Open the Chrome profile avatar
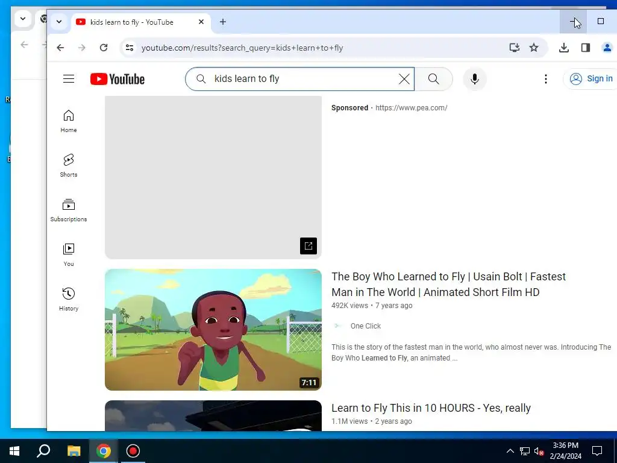This screenshot has width=617, height=463. pyautogui.click(x=607, y=48)
